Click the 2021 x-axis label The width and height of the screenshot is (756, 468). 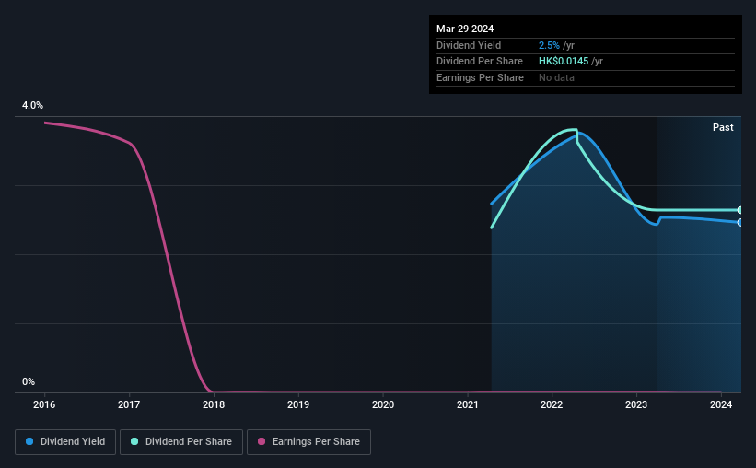click(x=467, y=404)
